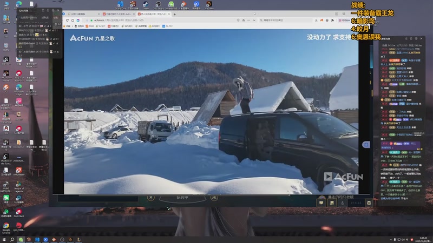Open the volume control in the system tray
The width and height of the screenshot is (433, 243).
pyautogui.click(x=403, y=240)
